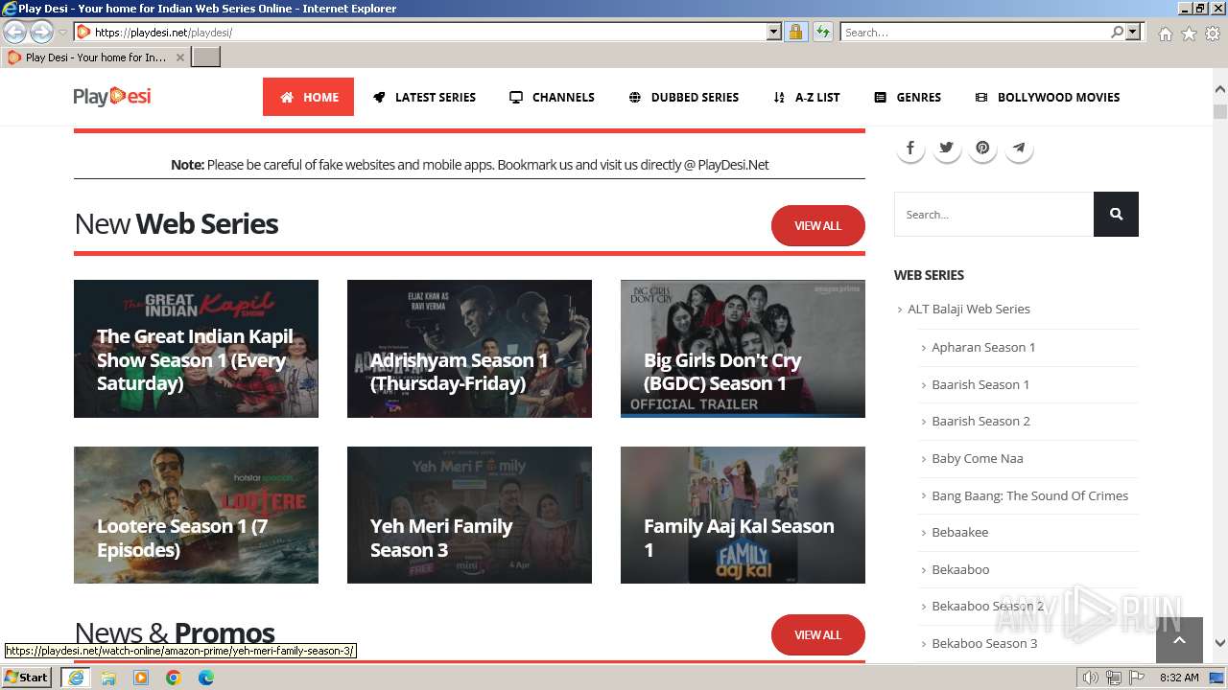The height and width of the screenshot is (690, 1228).
Task: Click the page scrollbar up arrow
Action: coord(1220,89)
